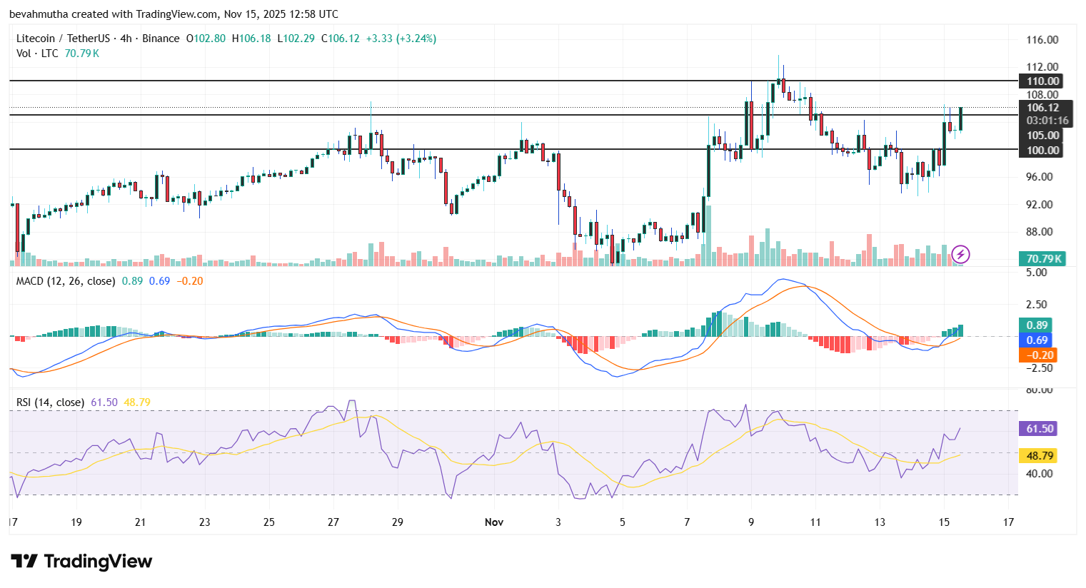Click the orange MACD signal value -0.20 badge
This screenshot has width=1086, height=588.
pos(1035,355)
